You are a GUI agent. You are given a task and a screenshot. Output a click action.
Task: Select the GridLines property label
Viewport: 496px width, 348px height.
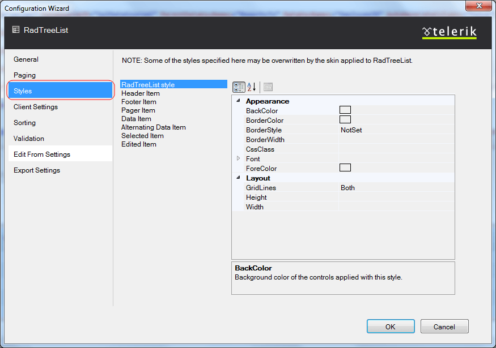(x=261, y=187)
